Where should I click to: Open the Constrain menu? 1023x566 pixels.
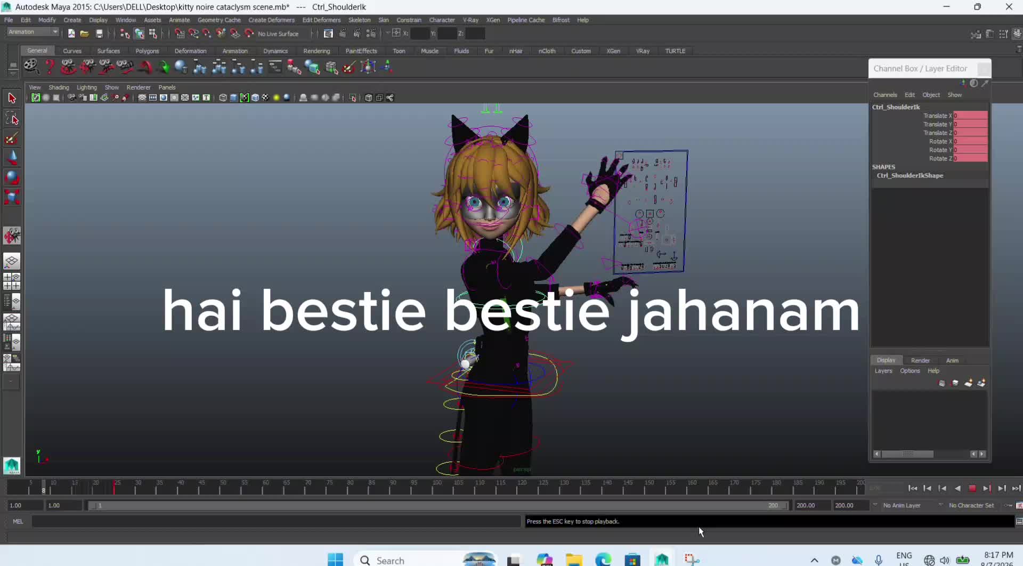409,20
